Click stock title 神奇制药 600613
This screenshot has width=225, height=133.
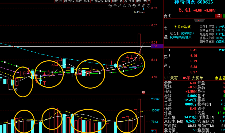click(194, 2)
